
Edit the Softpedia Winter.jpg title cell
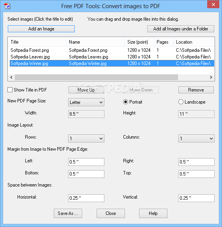pyautogui.click(x=29, y=63)
